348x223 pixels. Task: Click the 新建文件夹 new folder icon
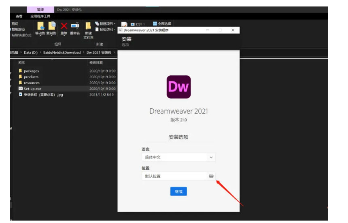click(88, 26)
